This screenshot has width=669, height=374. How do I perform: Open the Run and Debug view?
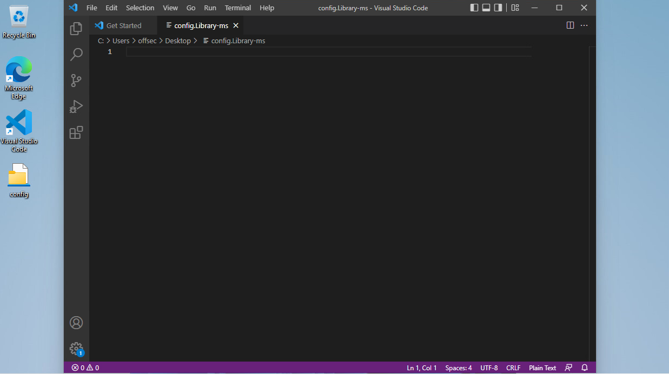[x=76, y=106]
